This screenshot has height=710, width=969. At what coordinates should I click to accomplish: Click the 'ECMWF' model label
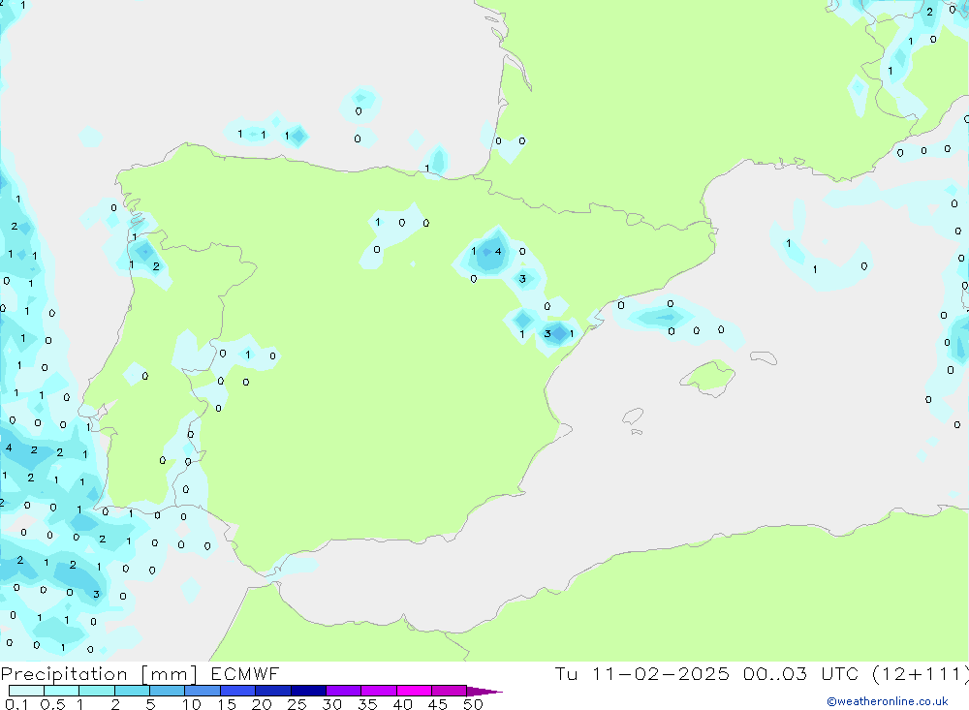[x=245, y=674]
